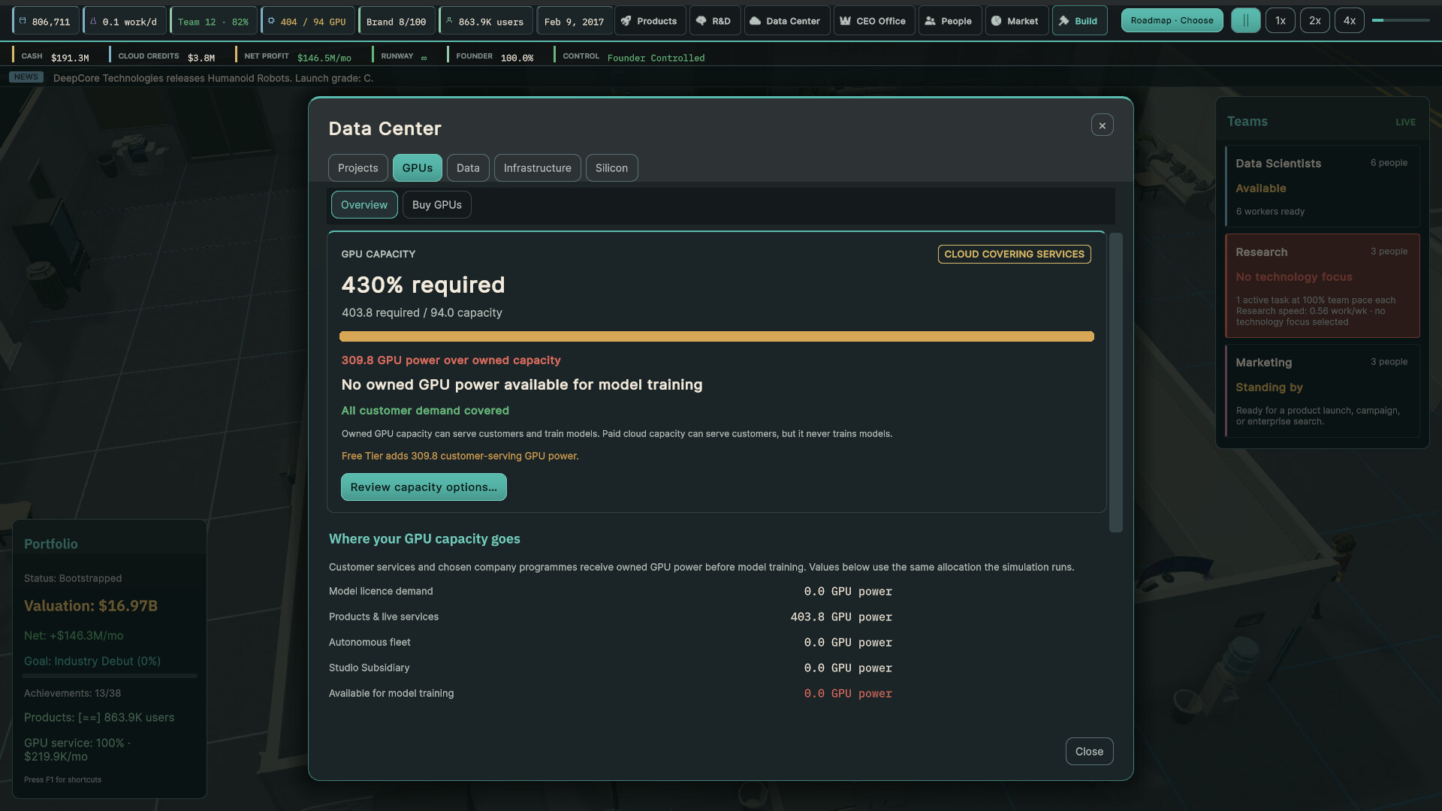Click the 863.9K users indicator
The width and height of the screenshot is (1442, 811).
pyautogui.click(x=485, y=21)
